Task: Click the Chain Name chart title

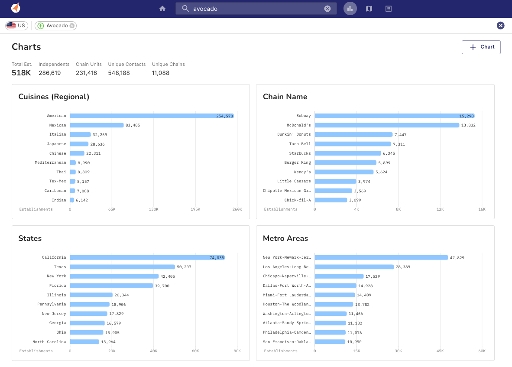Action: tap(285, 97)
